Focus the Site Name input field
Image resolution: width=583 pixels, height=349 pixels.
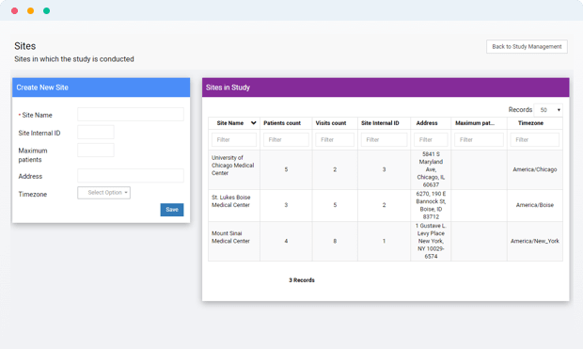click(x=131, y=114)
